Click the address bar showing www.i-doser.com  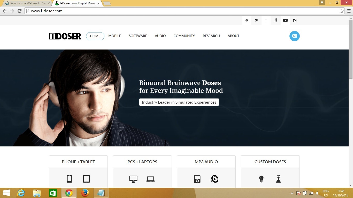click(x=181, y=11)
